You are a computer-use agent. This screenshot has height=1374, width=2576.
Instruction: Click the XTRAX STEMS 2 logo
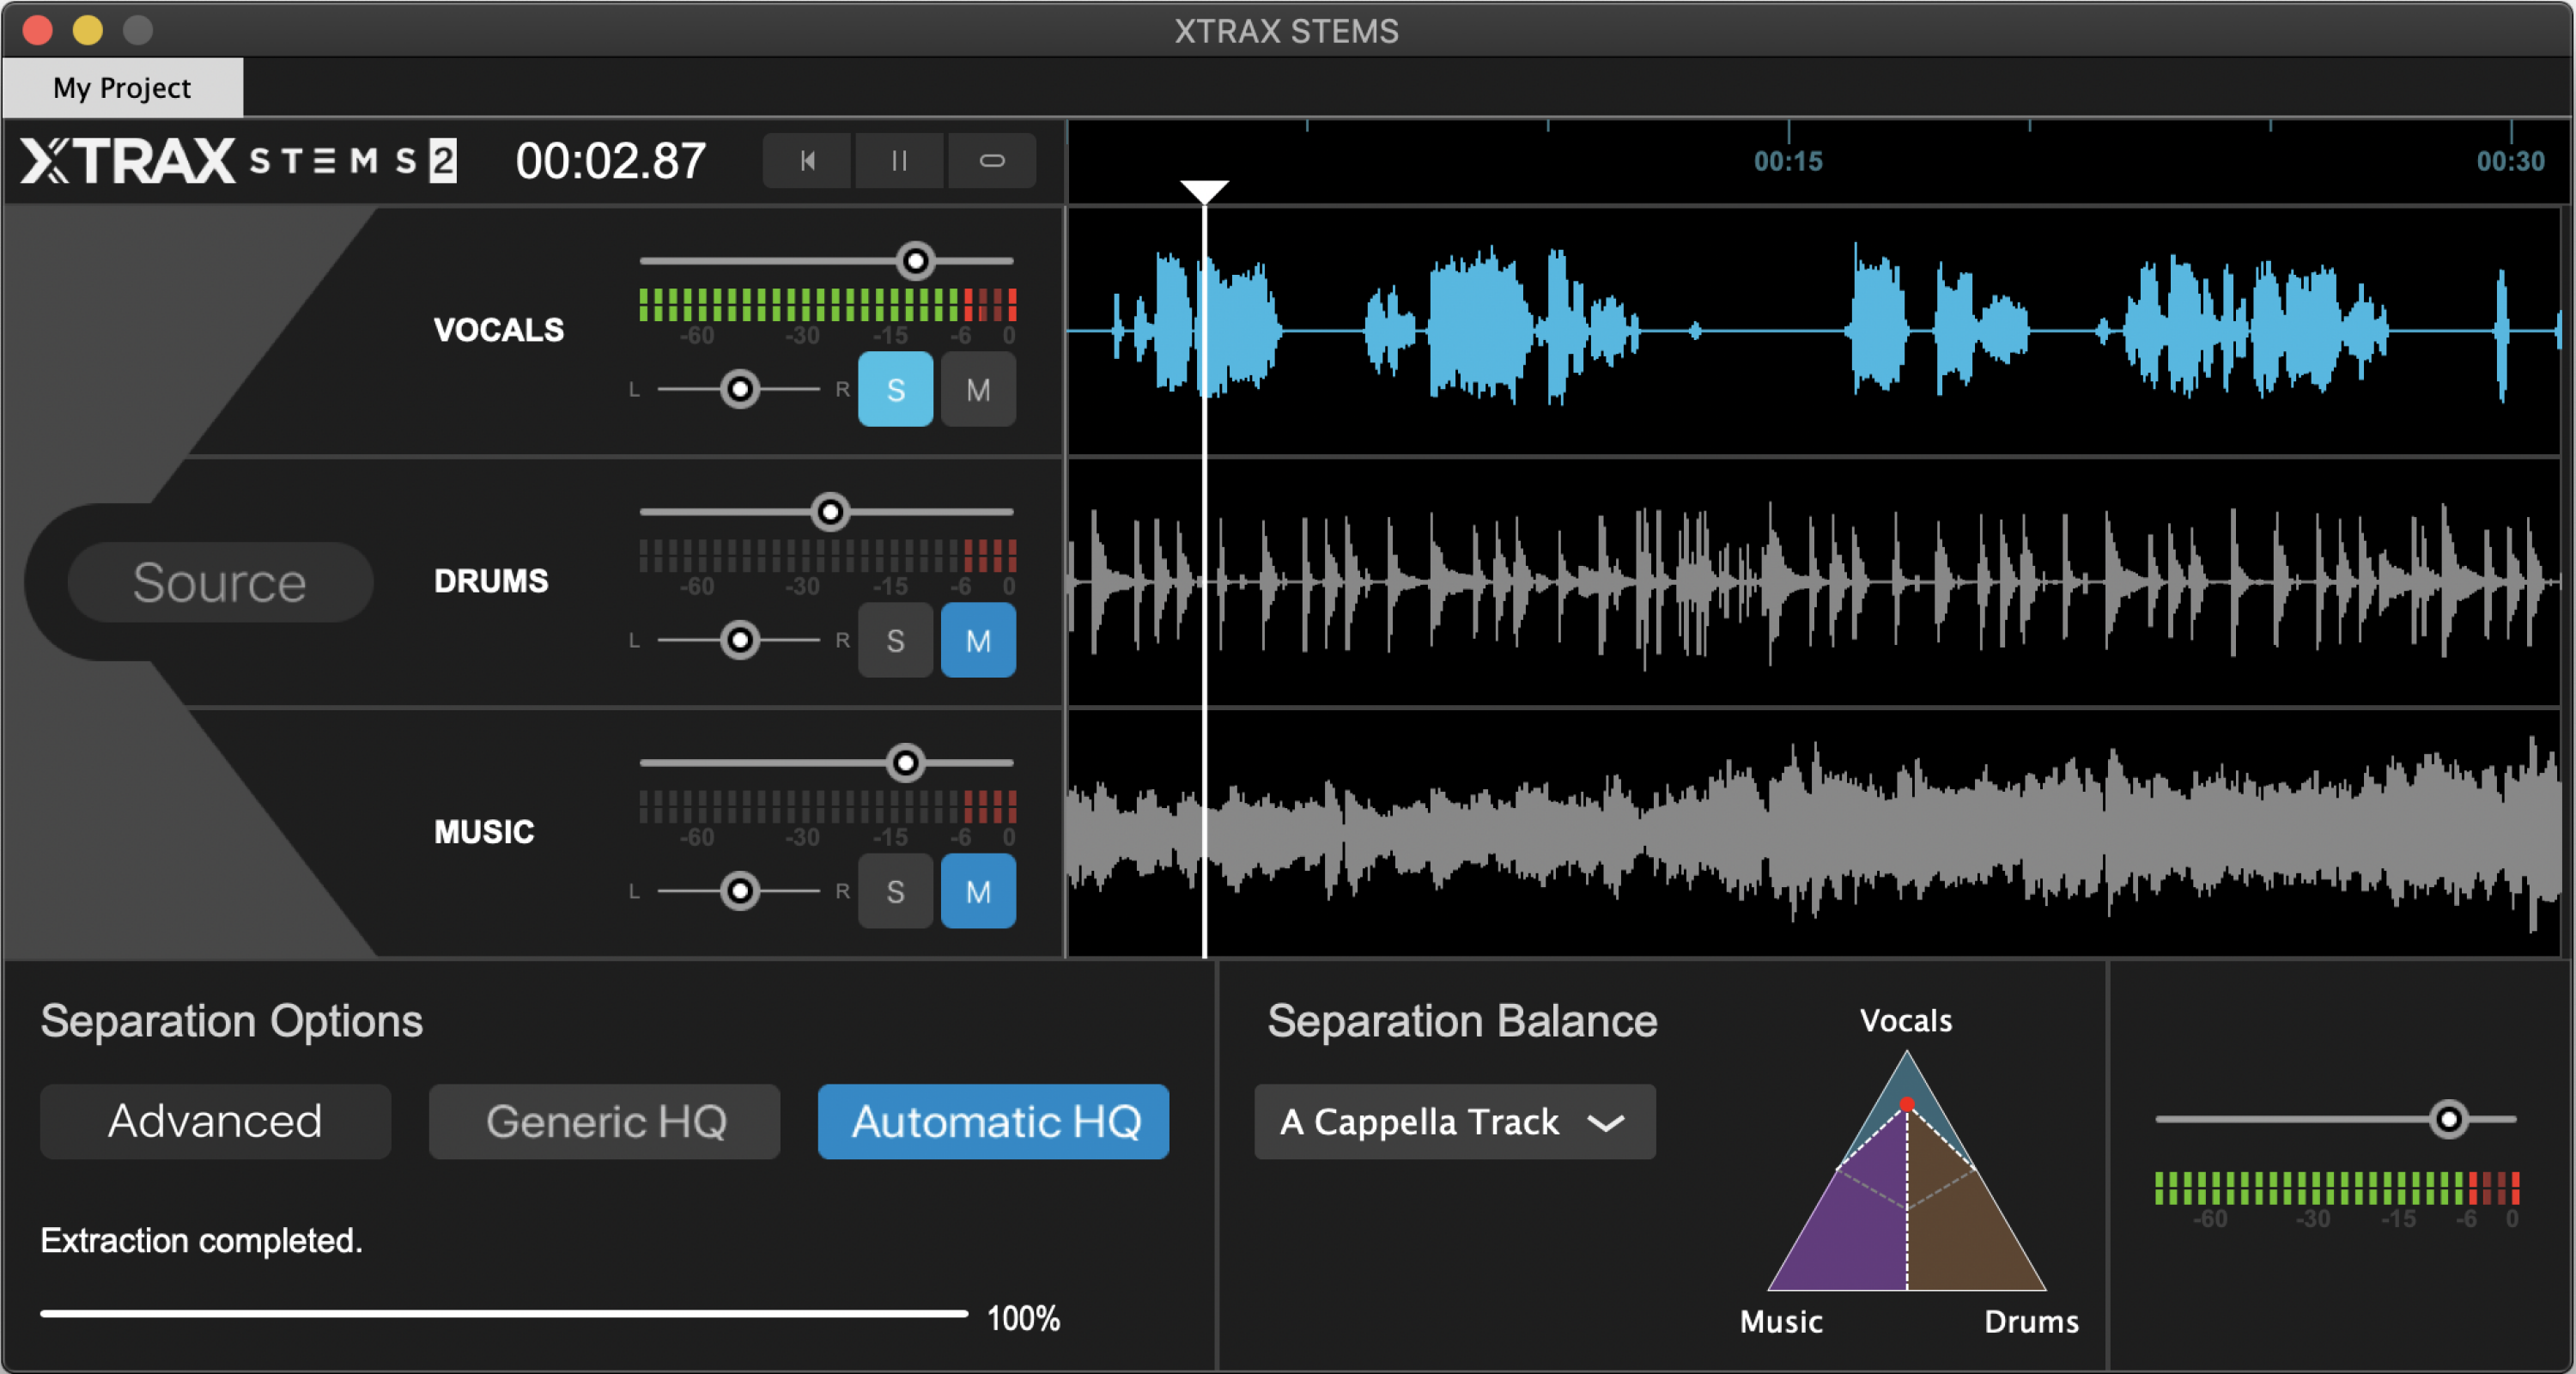coord(238,161)
